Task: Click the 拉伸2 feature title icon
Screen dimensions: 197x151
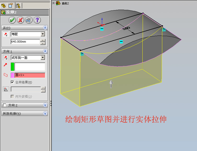Action: click(3, 12)
